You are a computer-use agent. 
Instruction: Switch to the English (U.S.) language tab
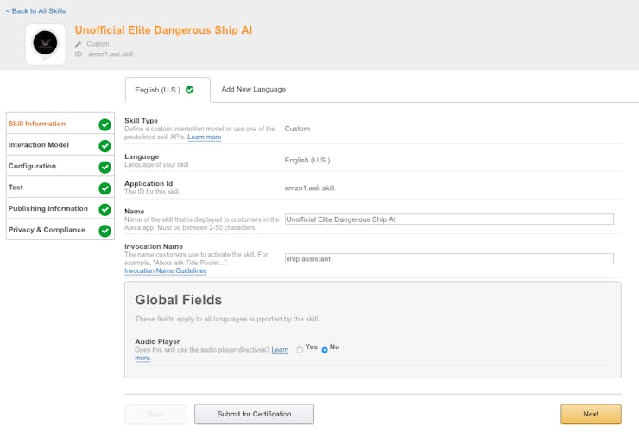pos(168,90)
